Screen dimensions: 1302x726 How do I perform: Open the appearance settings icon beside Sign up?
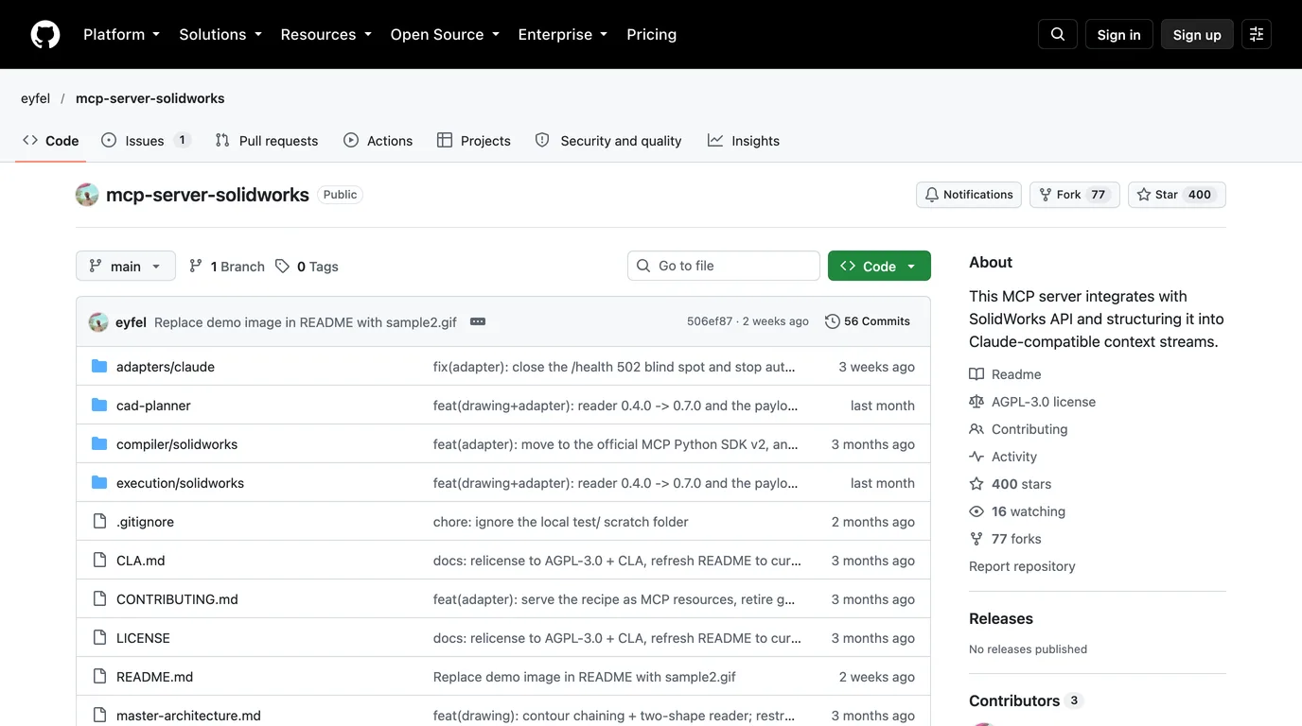pos(1257,34)
